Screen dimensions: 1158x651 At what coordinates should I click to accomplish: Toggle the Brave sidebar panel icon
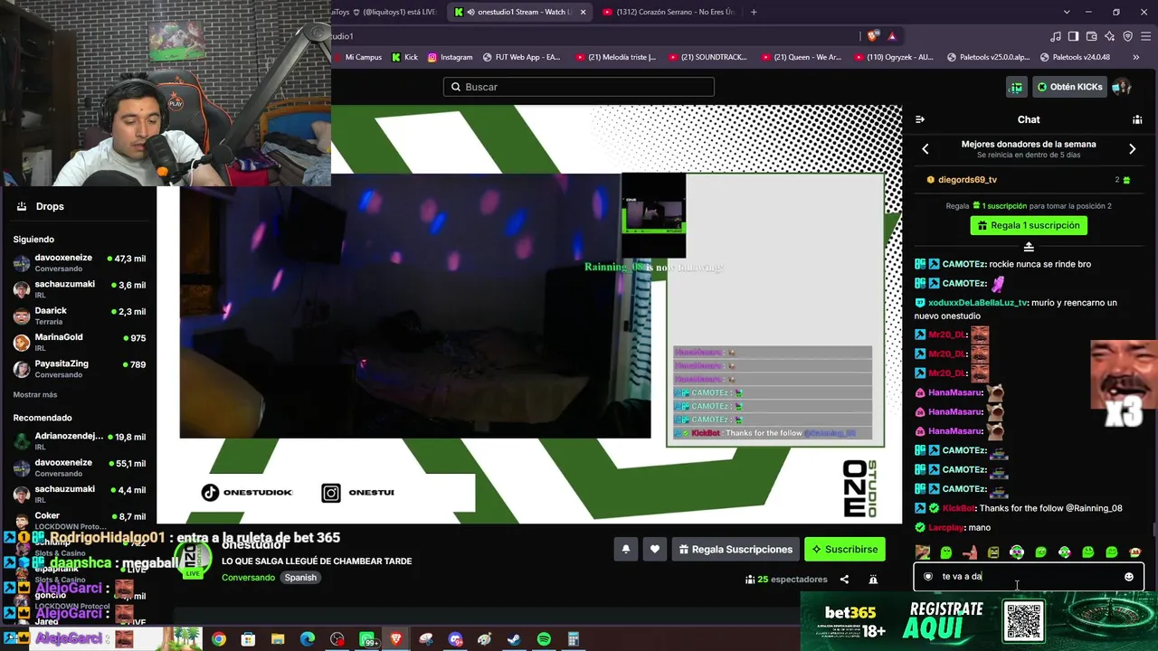[1074, 36]
